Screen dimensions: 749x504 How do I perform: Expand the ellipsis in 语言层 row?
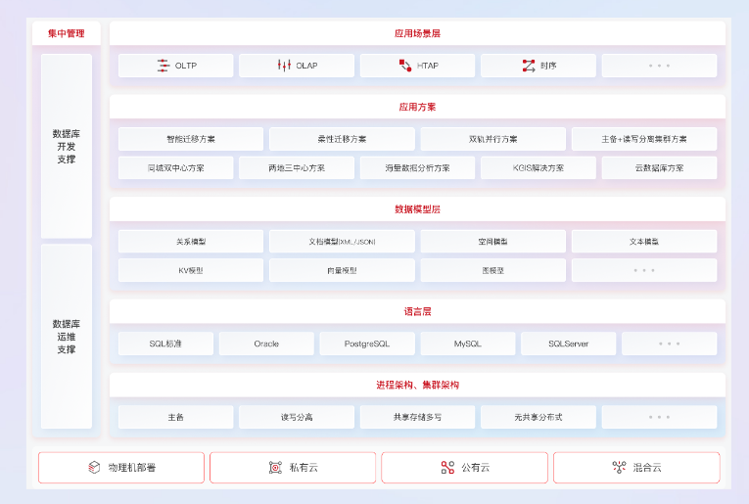(x=669, y=344)
